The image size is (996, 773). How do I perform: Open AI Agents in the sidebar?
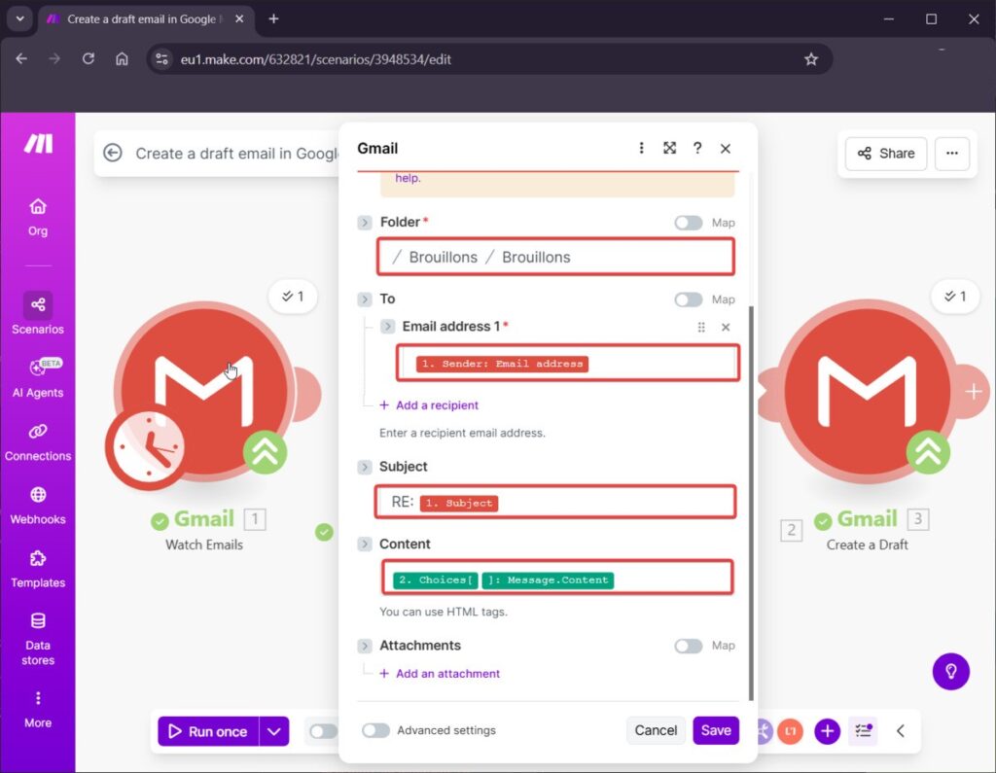(x=38, y=378)
